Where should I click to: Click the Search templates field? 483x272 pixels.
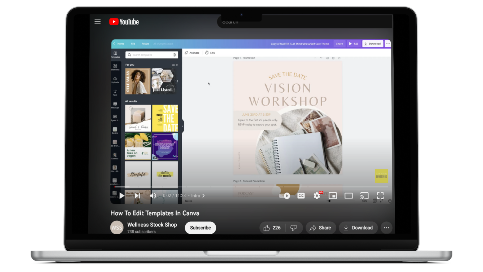click(152, 55)
